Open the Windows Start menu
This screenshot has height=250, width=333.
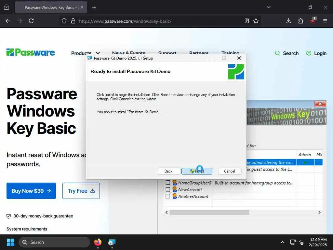click(10, 242)
